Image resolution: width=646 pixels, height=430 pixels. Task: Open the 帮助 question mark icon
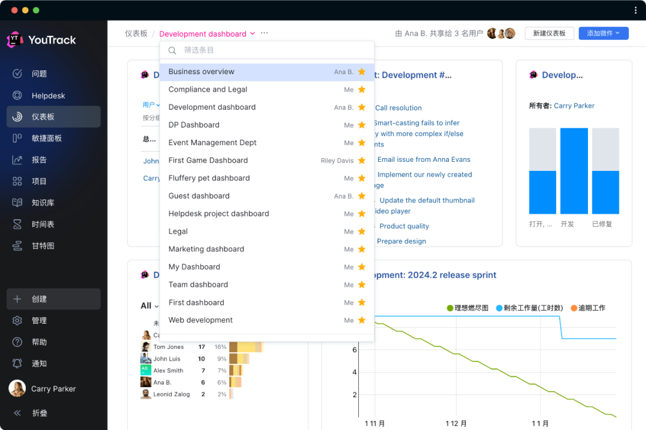point(17,342)
